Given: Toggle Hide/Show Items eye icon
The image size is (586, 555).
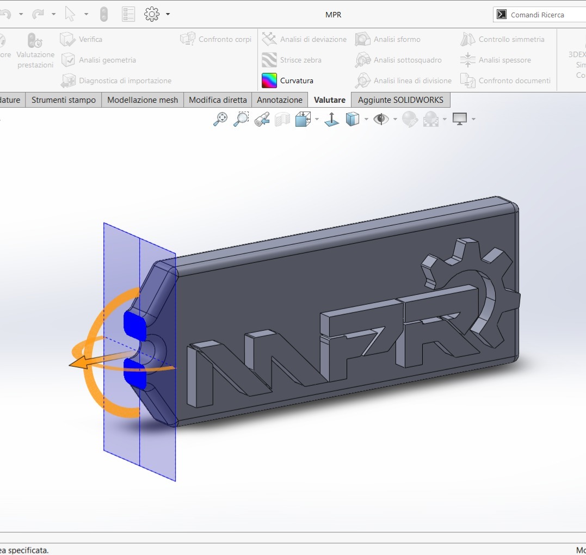Looking at the screenshot, I should point(381,119).
